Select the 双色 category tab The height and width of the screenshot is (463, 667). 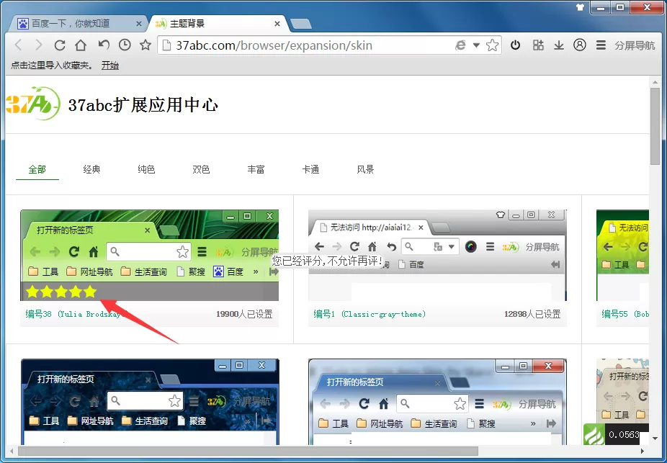[x=201, y=170]
